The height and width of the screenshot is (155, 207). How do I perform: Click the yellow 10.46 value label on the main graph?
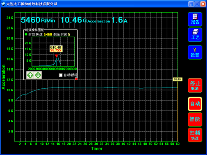click(177, 79)
